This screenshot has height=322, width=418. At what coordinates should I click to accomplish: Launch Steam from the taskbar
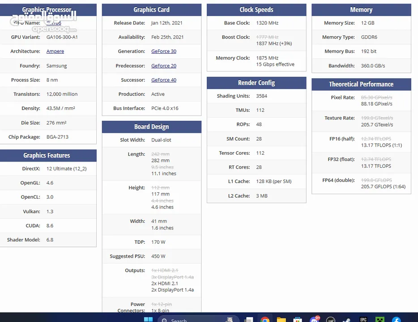[347, 319]
